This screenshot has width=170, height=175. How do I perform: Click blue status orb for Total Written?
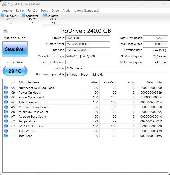(6, 131)
